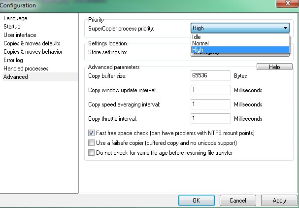Select the Advanced category
This screenshot has height=208, width=299.
(x=16, y=77)
